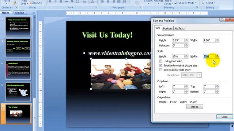Toggle Bold formatting
This screenshot has height=131, width=234.
(50, 1)
